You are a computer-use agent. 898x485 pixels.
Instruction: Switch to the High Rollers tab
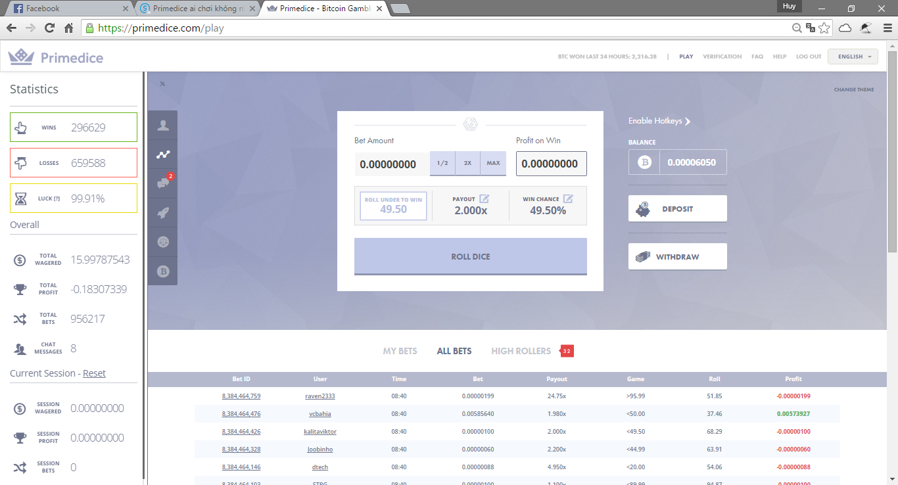[521, 351]
